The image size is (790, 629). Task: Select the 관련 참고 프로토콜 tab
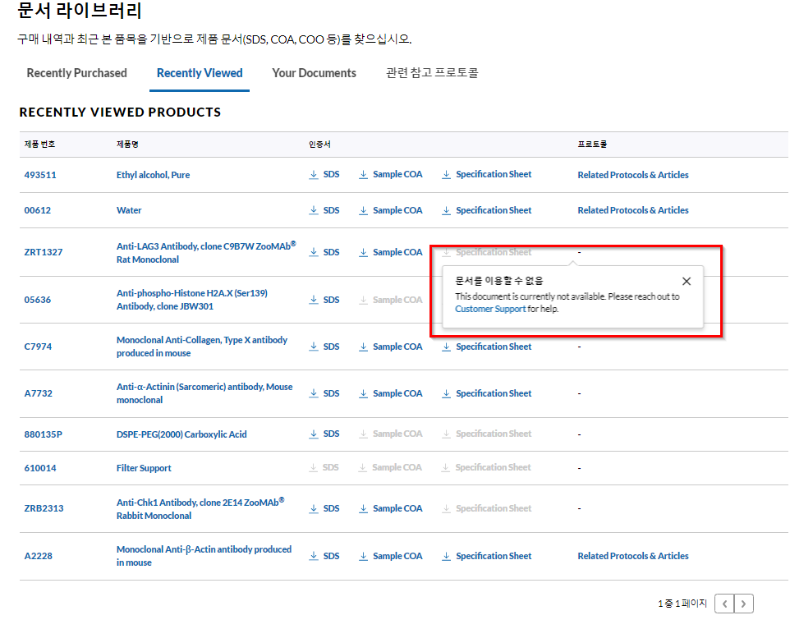(432, 73)
